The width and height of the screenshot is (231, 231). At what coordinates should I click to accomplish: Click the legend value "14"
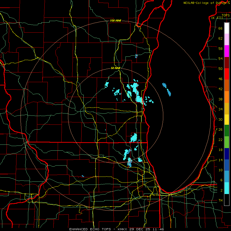(x=220, y=160)
